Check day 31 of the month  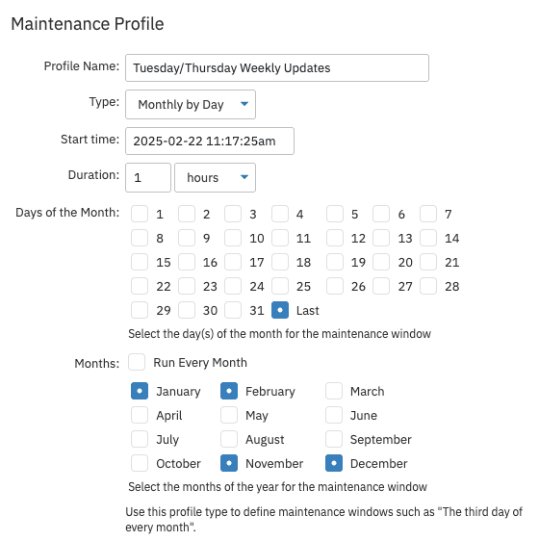coord(233,310)
